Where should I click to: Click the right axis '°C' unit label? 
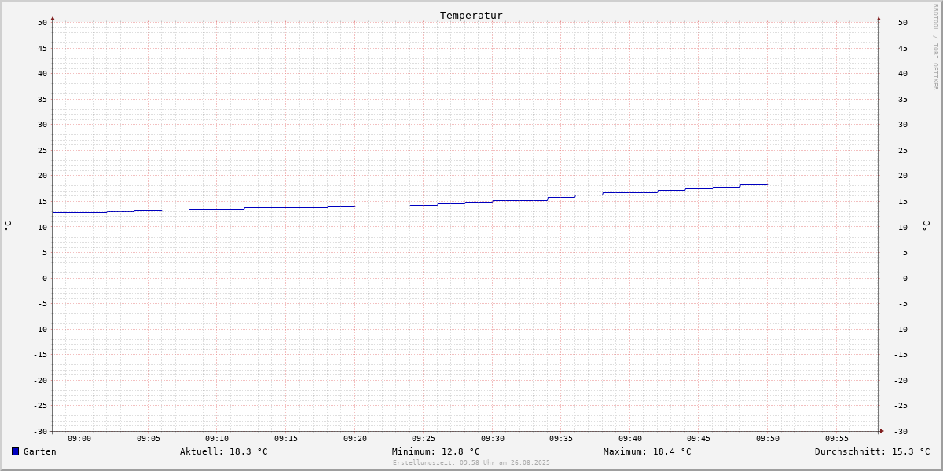(926, 226)
